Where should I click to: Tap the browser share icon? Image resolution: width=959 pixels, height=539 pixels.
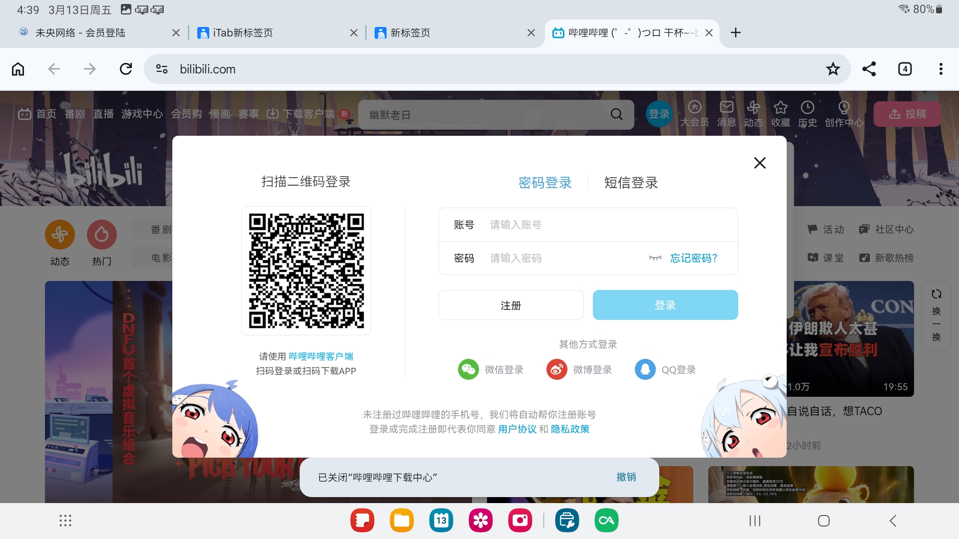point(869,69)
